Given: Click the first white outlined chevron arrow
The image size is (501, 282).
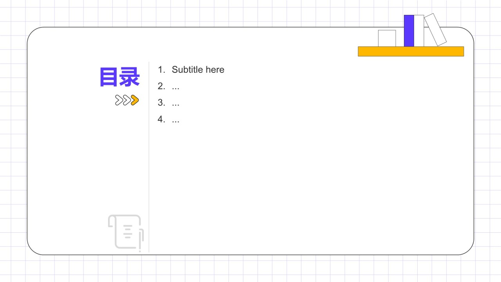Looking at the screenshot, I should click(119, 100).
